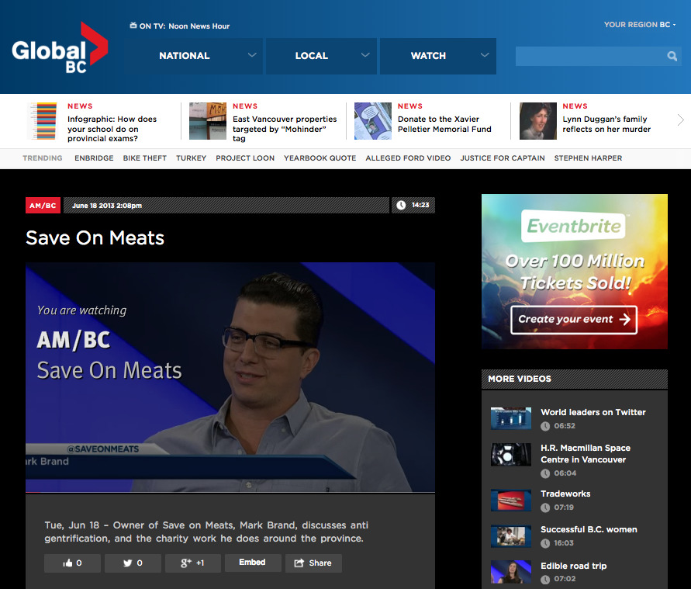Click Edible road trip thumbnail
691x589 pixels.
click(x=511, y=572)
